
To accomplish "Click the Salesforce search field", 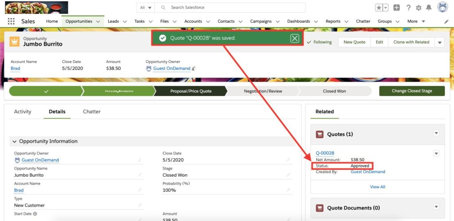I will [x=230, y=8].
